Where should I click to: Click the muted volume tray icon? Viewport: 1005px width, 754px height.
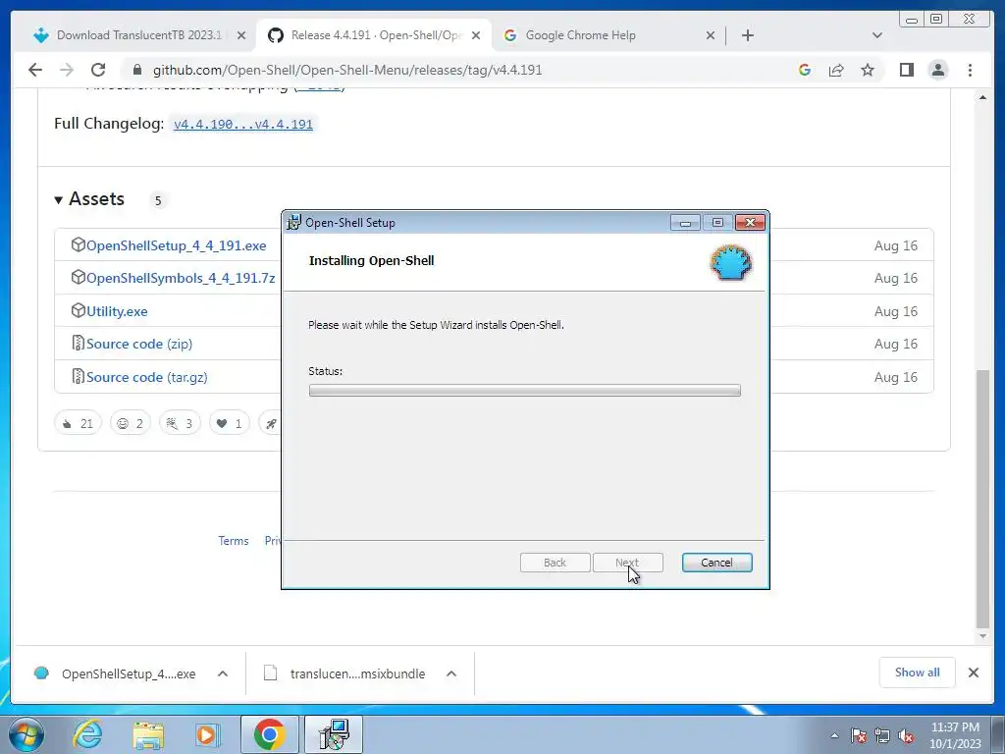906,736
